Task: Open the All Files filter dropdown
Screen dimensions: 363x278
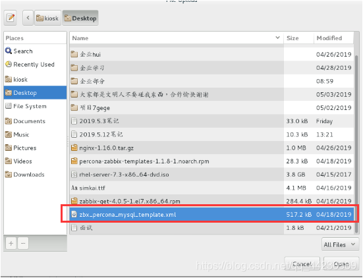Action: point(340,244)
